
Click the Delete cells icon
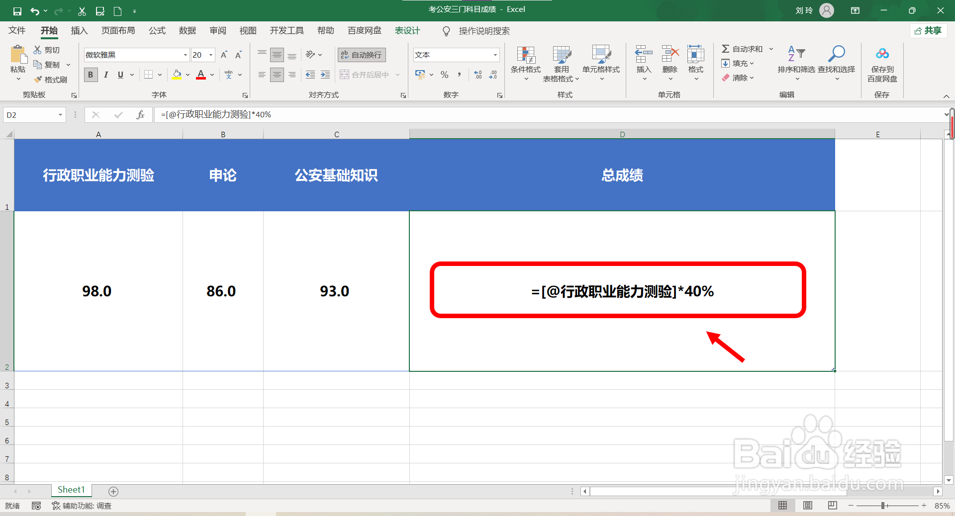click(670, 54)
